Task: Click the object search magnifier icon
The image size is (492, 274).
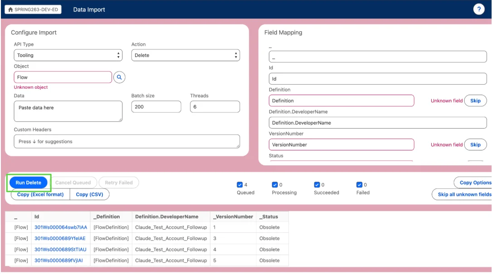Action: (x=119, y=77)
